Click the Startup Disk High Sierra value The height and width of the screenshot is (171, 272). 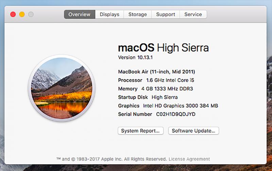pos(165,97)
